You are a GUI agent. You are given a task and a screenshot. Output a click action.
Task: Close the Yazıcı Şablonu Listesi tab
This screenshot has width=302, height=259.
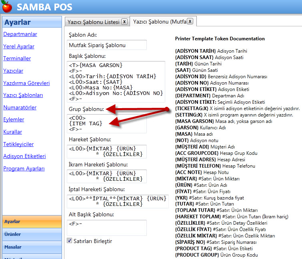pos(124,22)
